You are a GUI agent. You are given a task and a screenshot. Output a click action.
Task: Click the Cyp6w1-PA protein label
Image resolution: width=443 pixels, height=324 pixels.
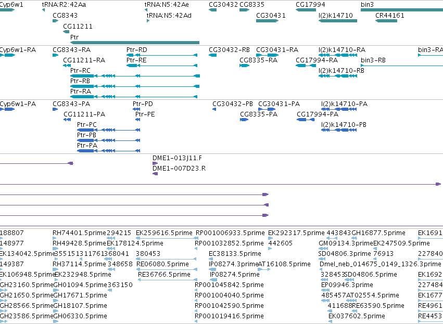pos(18,104)
